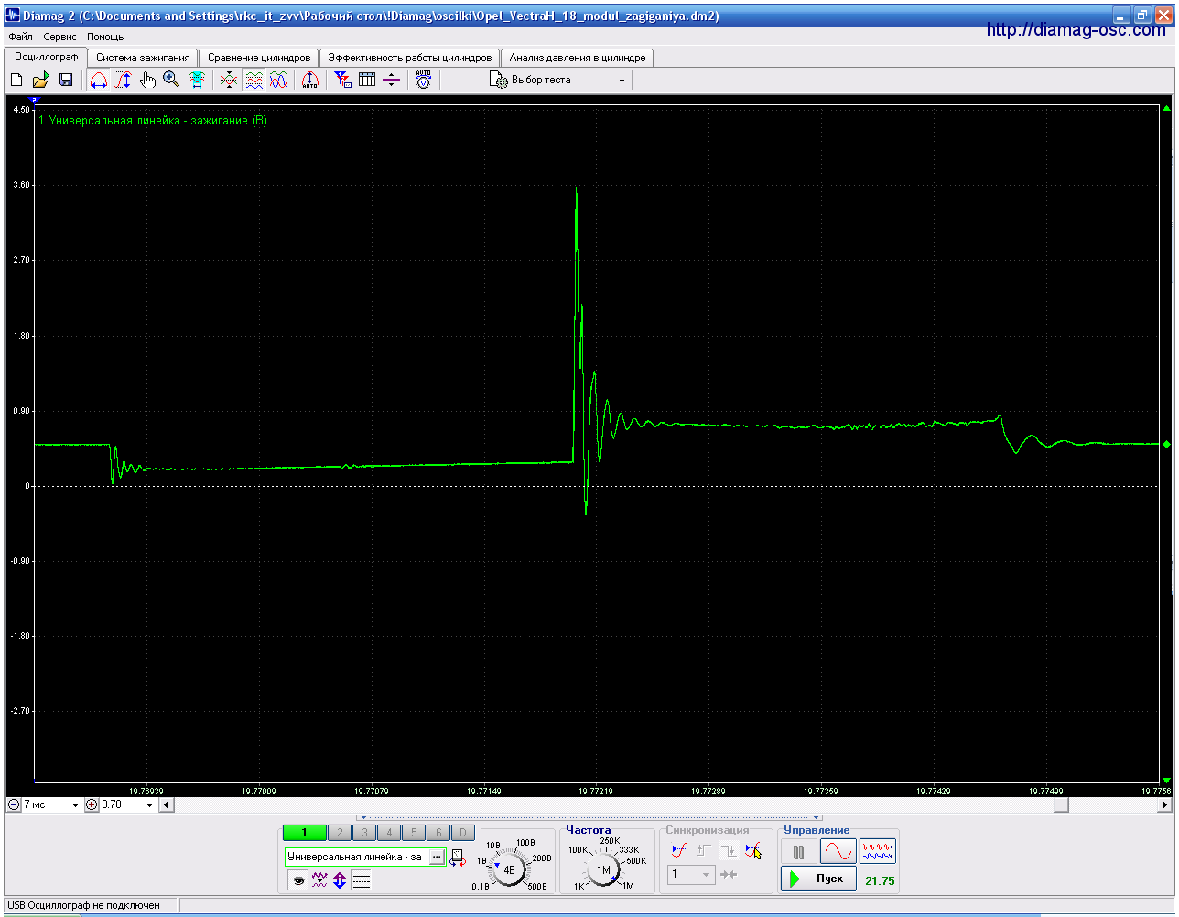Click the blue up-down arrows channel icon
This screenshot has height=917, width=1179.
pos(340,880)
